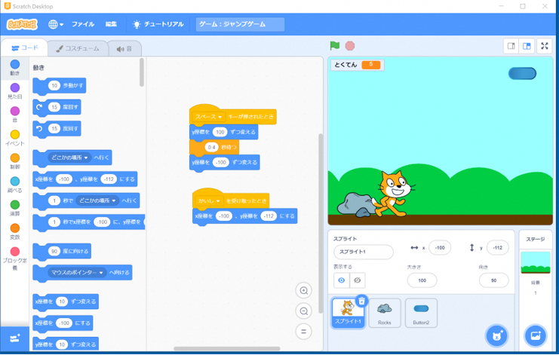Image resolution: width=559 pixels, height=355 pixels.
Task: Click the green flag to start
Action: click(x=334, y=45)
